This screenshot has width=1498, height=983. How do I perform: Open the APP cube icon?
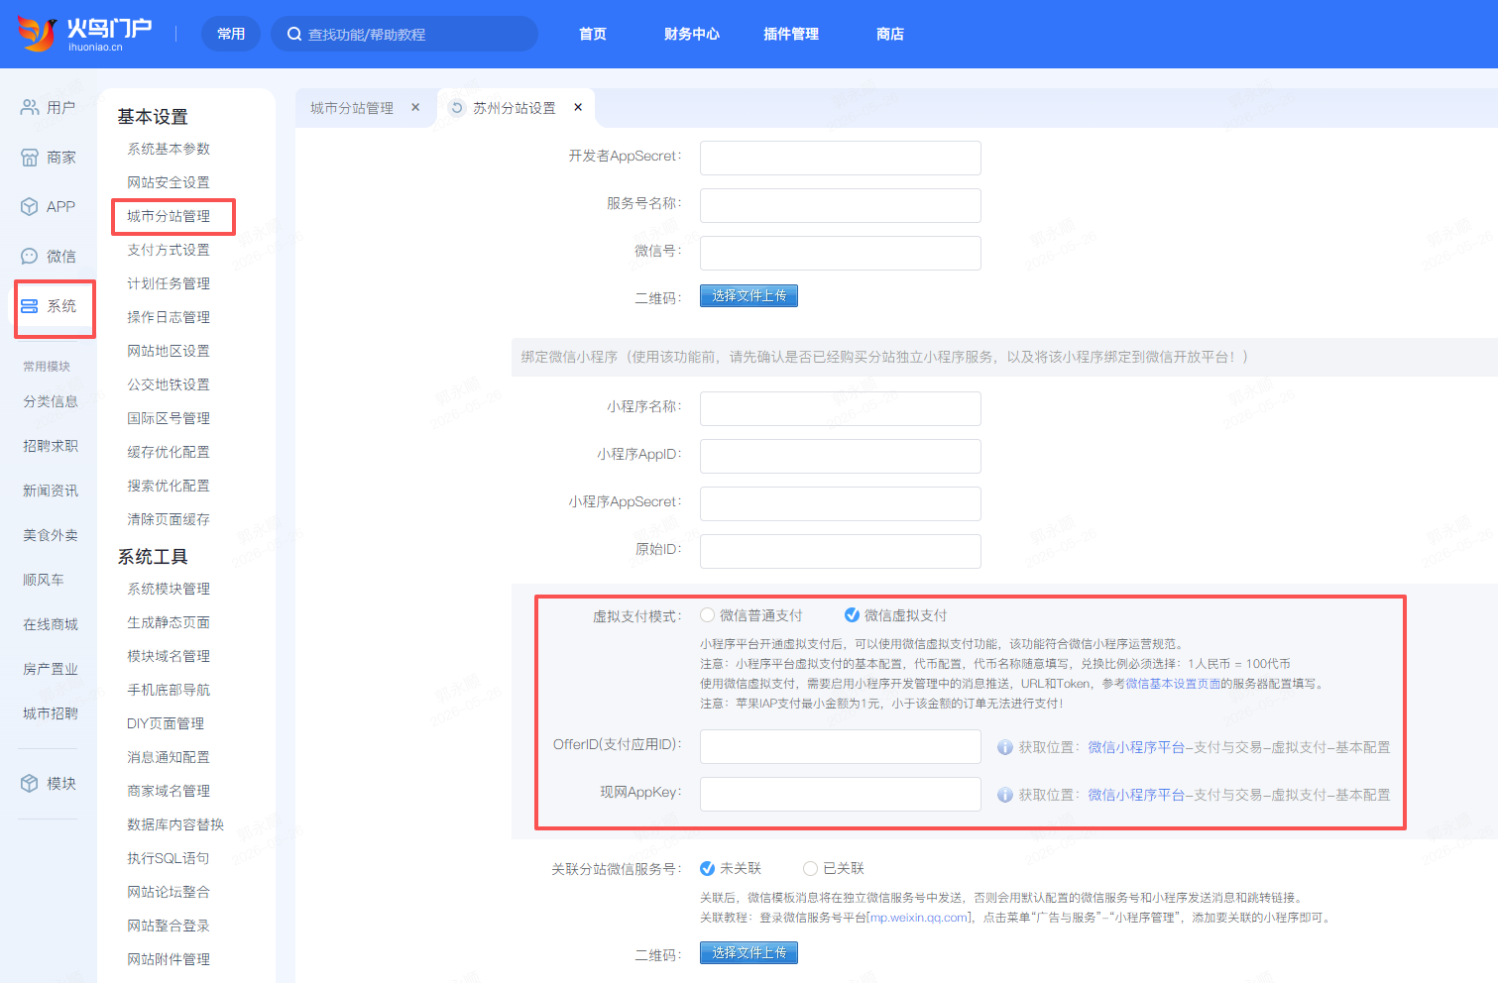30,206
